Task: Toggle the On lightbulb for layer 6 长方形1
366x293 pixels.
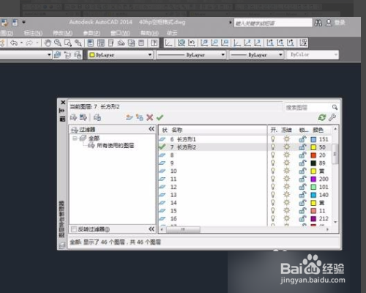Action: [273, 139]
